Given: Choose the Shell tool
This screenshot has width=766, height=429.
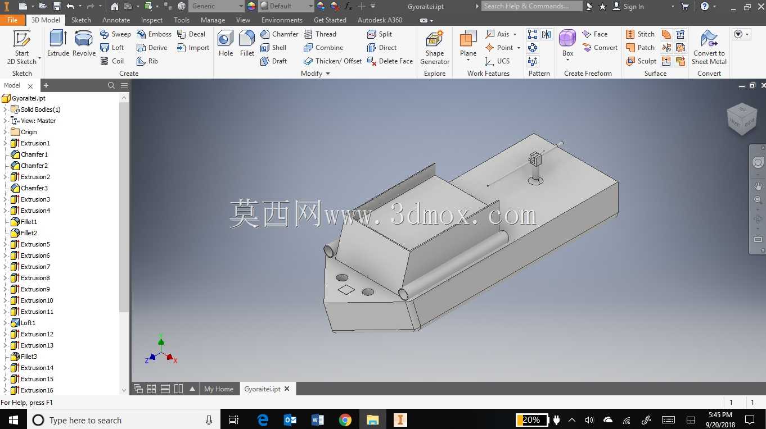Looking at the screenshot, I should coord(274,48).
